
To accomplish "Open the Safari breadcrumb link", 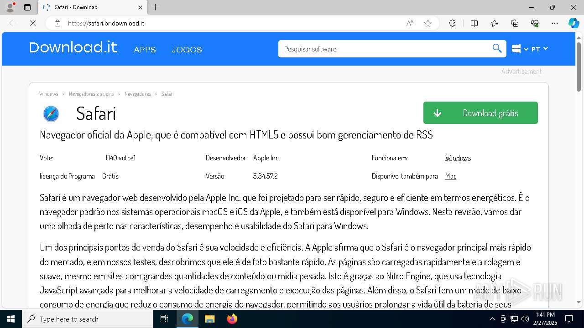I will pyautogui.click(x=167, y=94).
